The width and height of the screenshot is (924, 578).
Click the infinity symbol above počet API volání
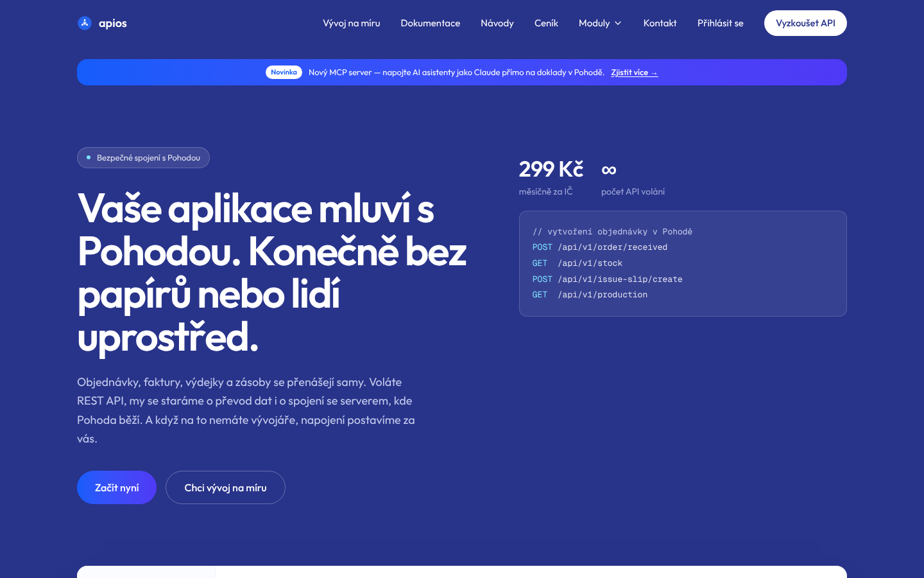(609, 170)
